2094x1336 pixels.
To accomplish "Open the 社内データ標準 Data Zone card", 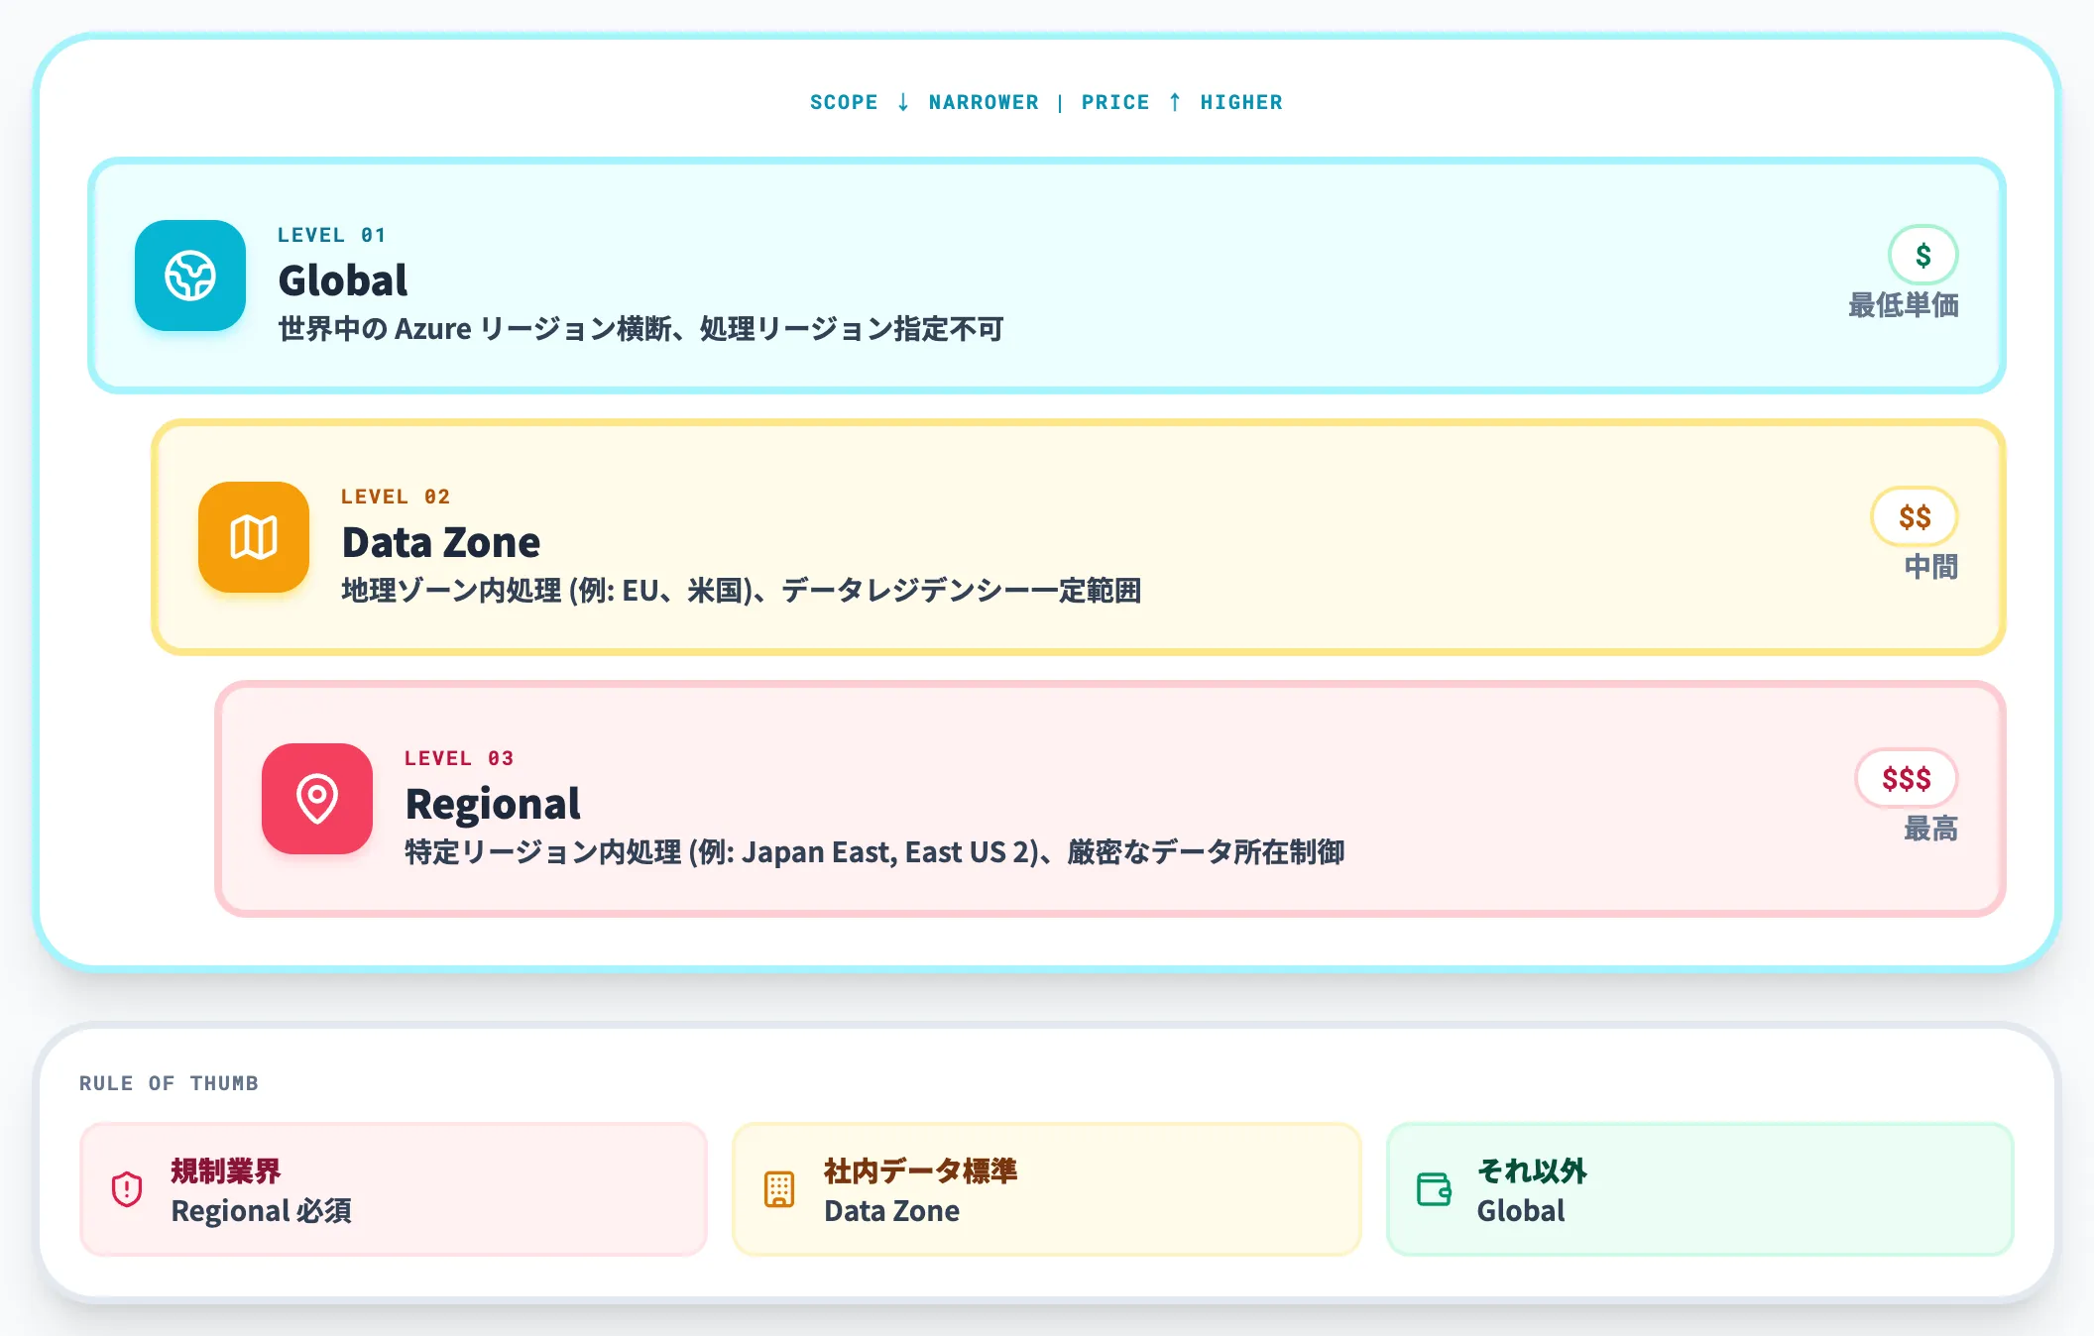I will click(1046, 1189).
